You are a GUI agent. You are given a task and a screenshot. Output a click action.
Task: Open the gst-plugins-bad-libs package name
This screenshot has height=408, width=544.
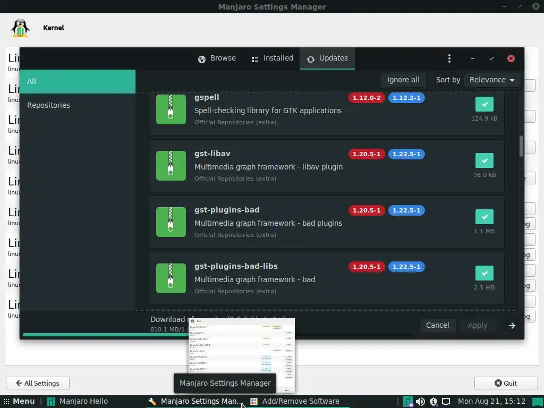(236, 266)
